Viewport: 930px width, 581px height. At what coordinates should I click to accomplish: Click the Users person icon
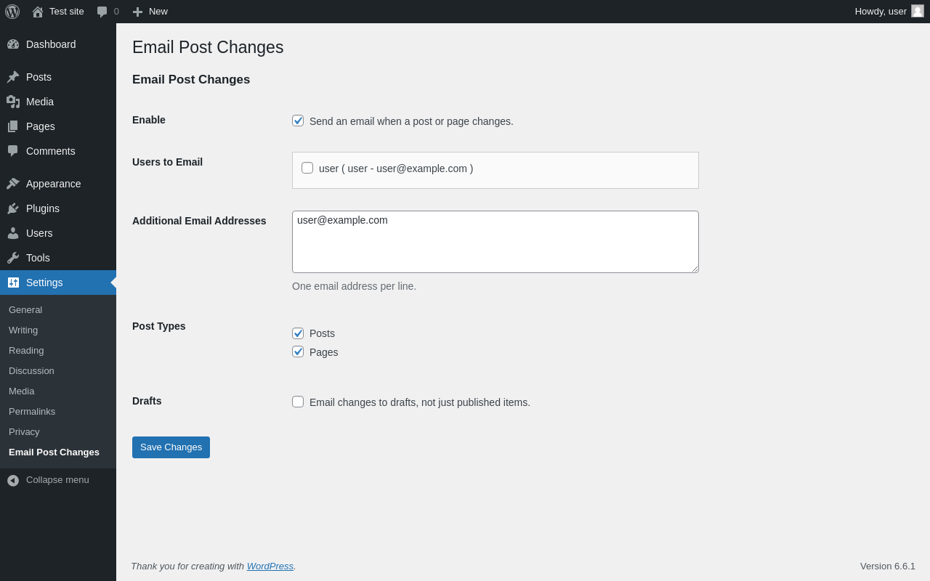13,233
